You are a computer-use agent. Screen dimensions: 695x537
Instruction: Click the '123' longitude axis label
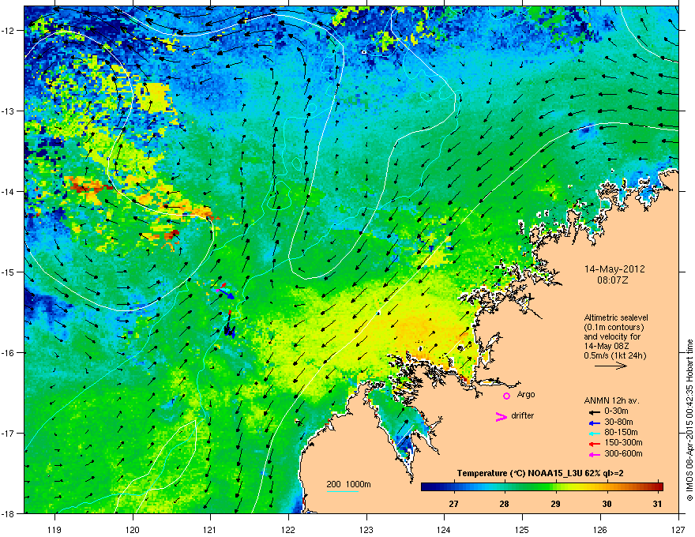coord(366,529)
